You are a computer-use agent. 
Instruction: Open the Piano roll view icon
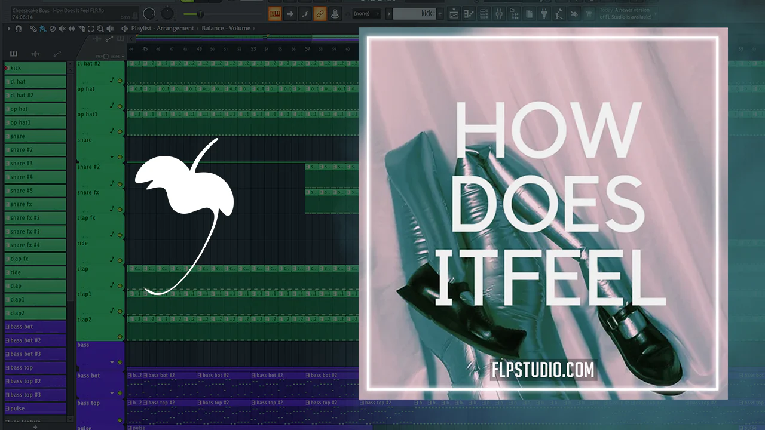click(469, 13)
